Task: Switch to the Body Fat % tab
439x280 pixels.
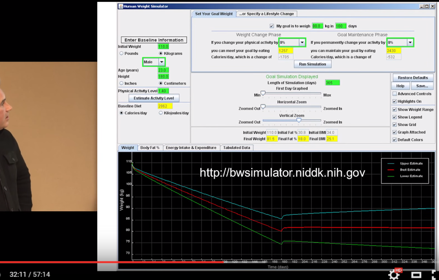Action: [x=149, y=148]
